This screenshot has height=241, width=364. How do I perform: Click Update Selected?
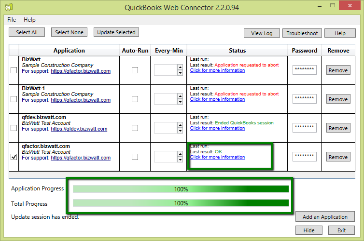click(116, 32)
